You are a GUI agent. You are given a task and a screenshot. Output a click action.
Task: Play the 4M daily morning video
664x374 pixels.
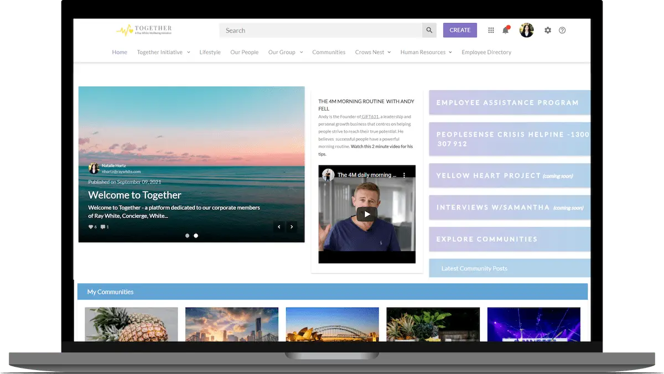(366, 214)
